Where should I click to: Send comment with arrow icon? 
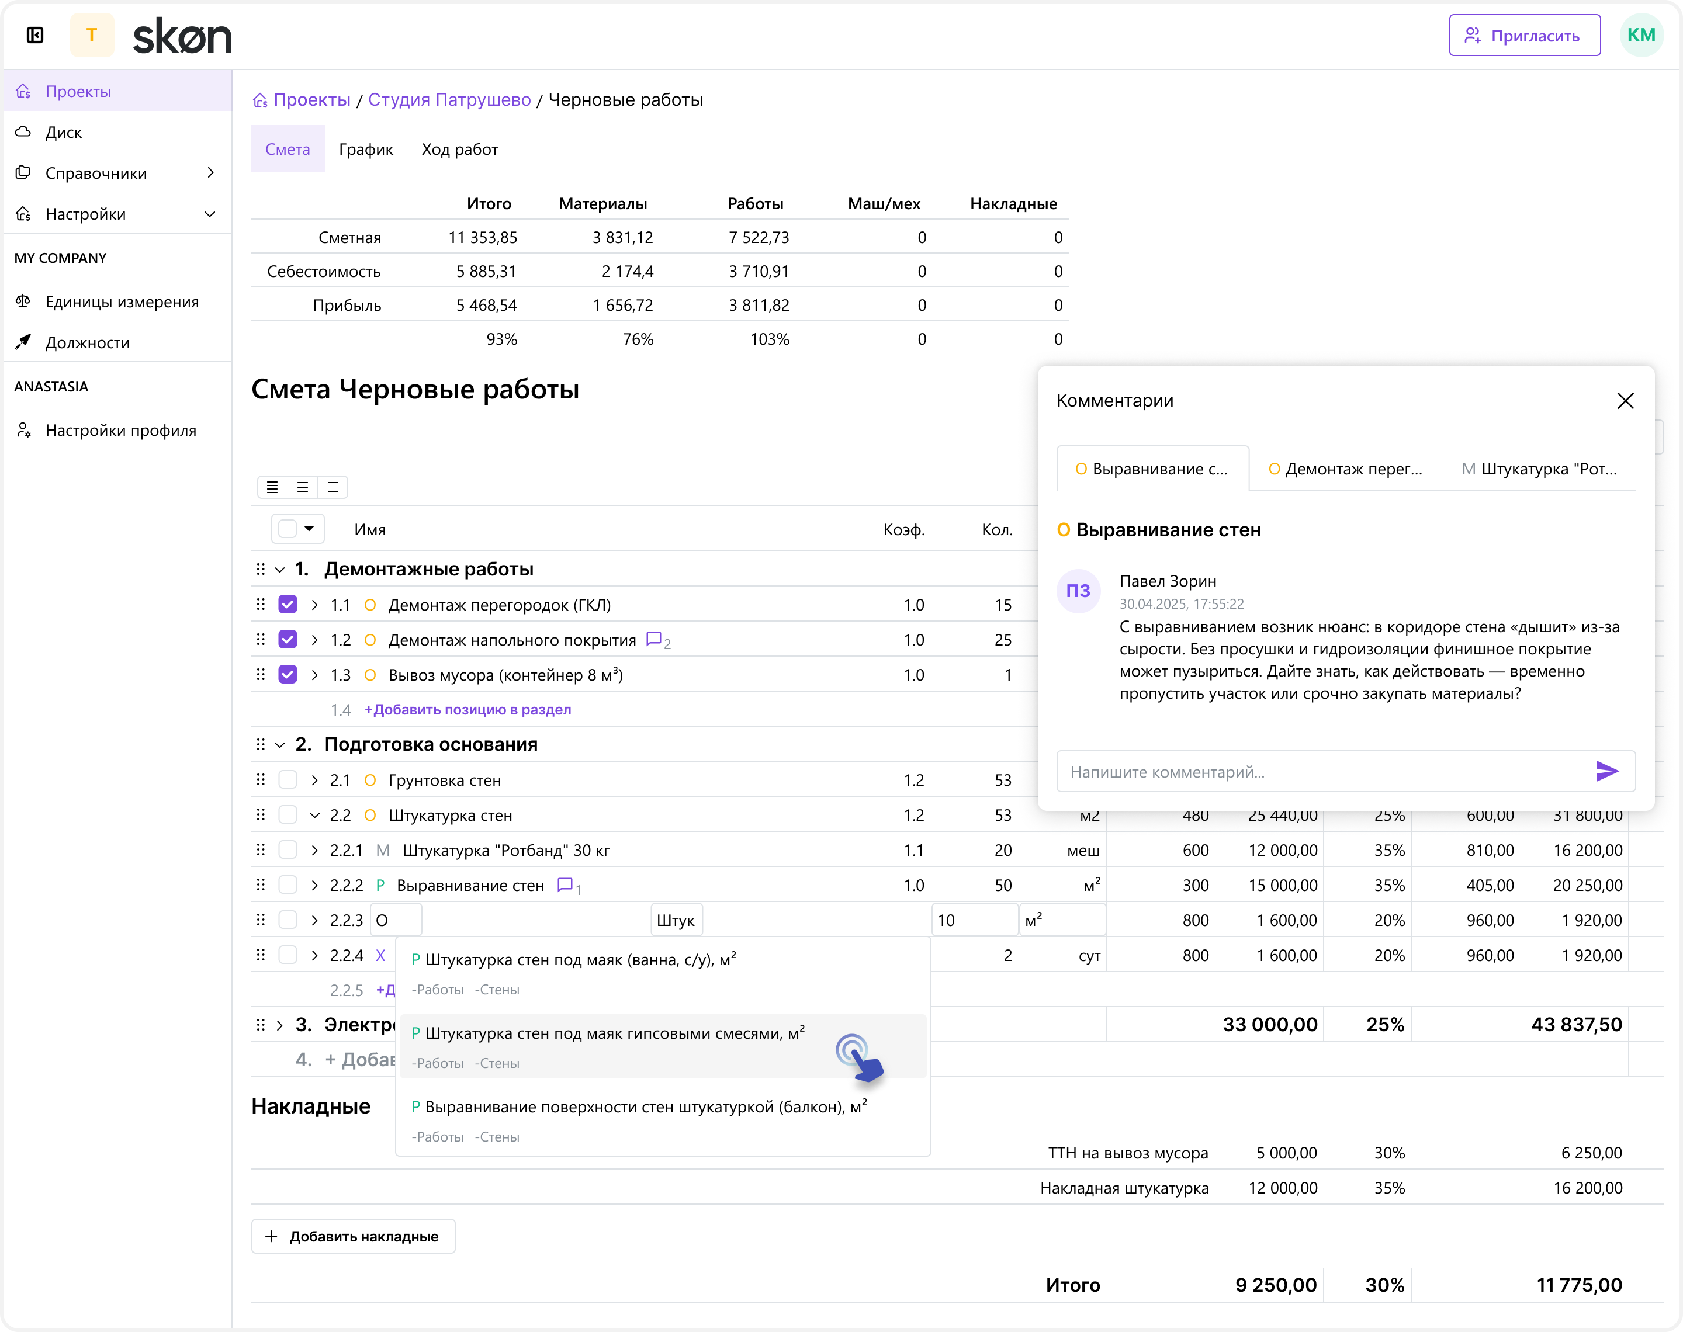tap(1606, 771)
